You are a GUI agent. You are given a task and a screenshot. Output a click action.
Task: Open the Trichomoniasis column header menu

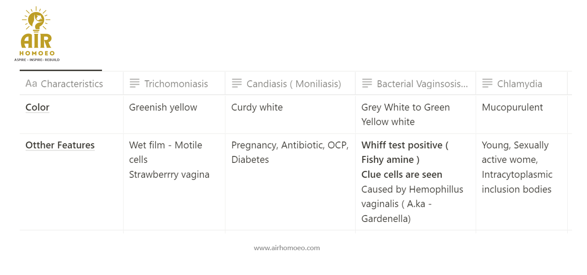[x=174, y=84]
